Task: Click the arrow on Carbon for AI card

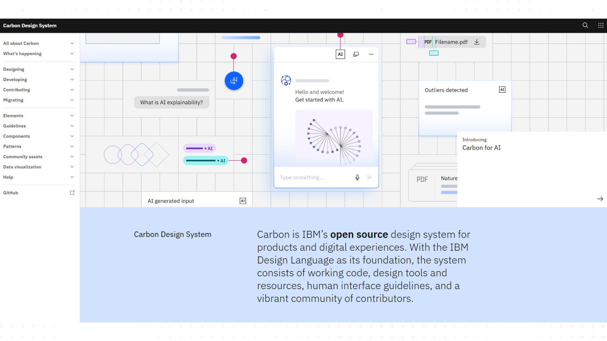Action: tap(600, 199)
